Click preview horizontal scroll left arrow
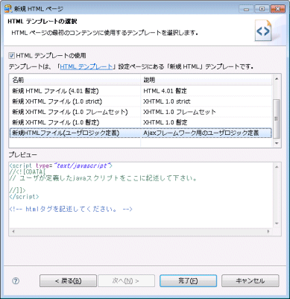This screenshot has width=290, height=299. pyautogui.click(x=13, y=231)
